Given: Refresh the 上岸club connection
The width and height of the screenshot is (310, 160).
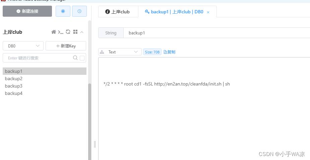Looking at the screenshot, I should click(68, 32).
